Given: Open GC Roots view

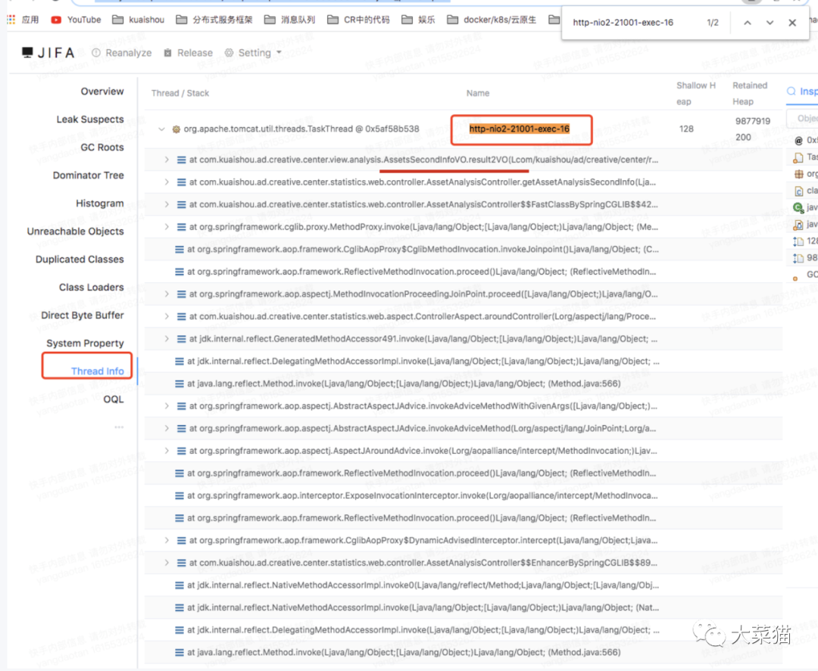Looking at the screenshot, I should pos(101,148).
